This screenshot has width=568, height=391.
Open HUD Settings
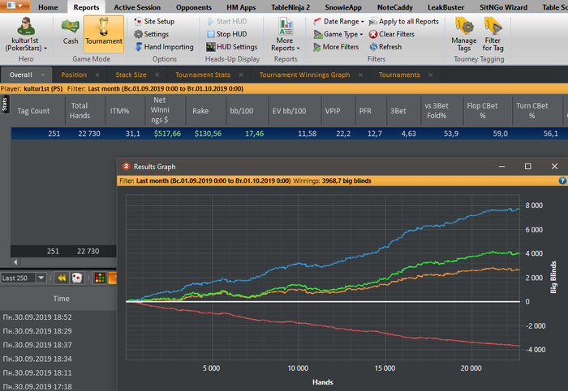pos(230,47)
